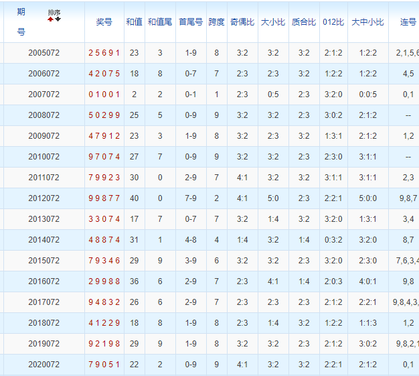The width and height of the screenshot is (419, 376).
Task: Select the 和值尾 column header
Action: 160,22
